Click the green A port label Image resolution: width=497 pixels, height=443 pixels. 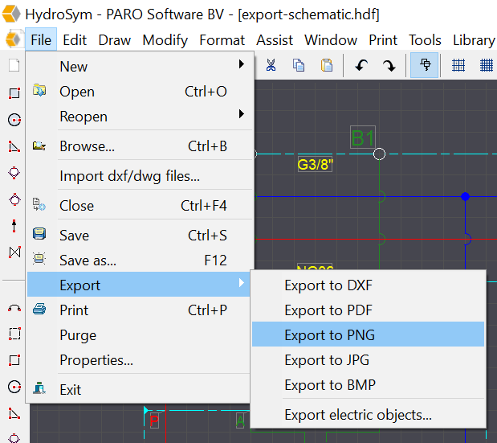point(240,420)
